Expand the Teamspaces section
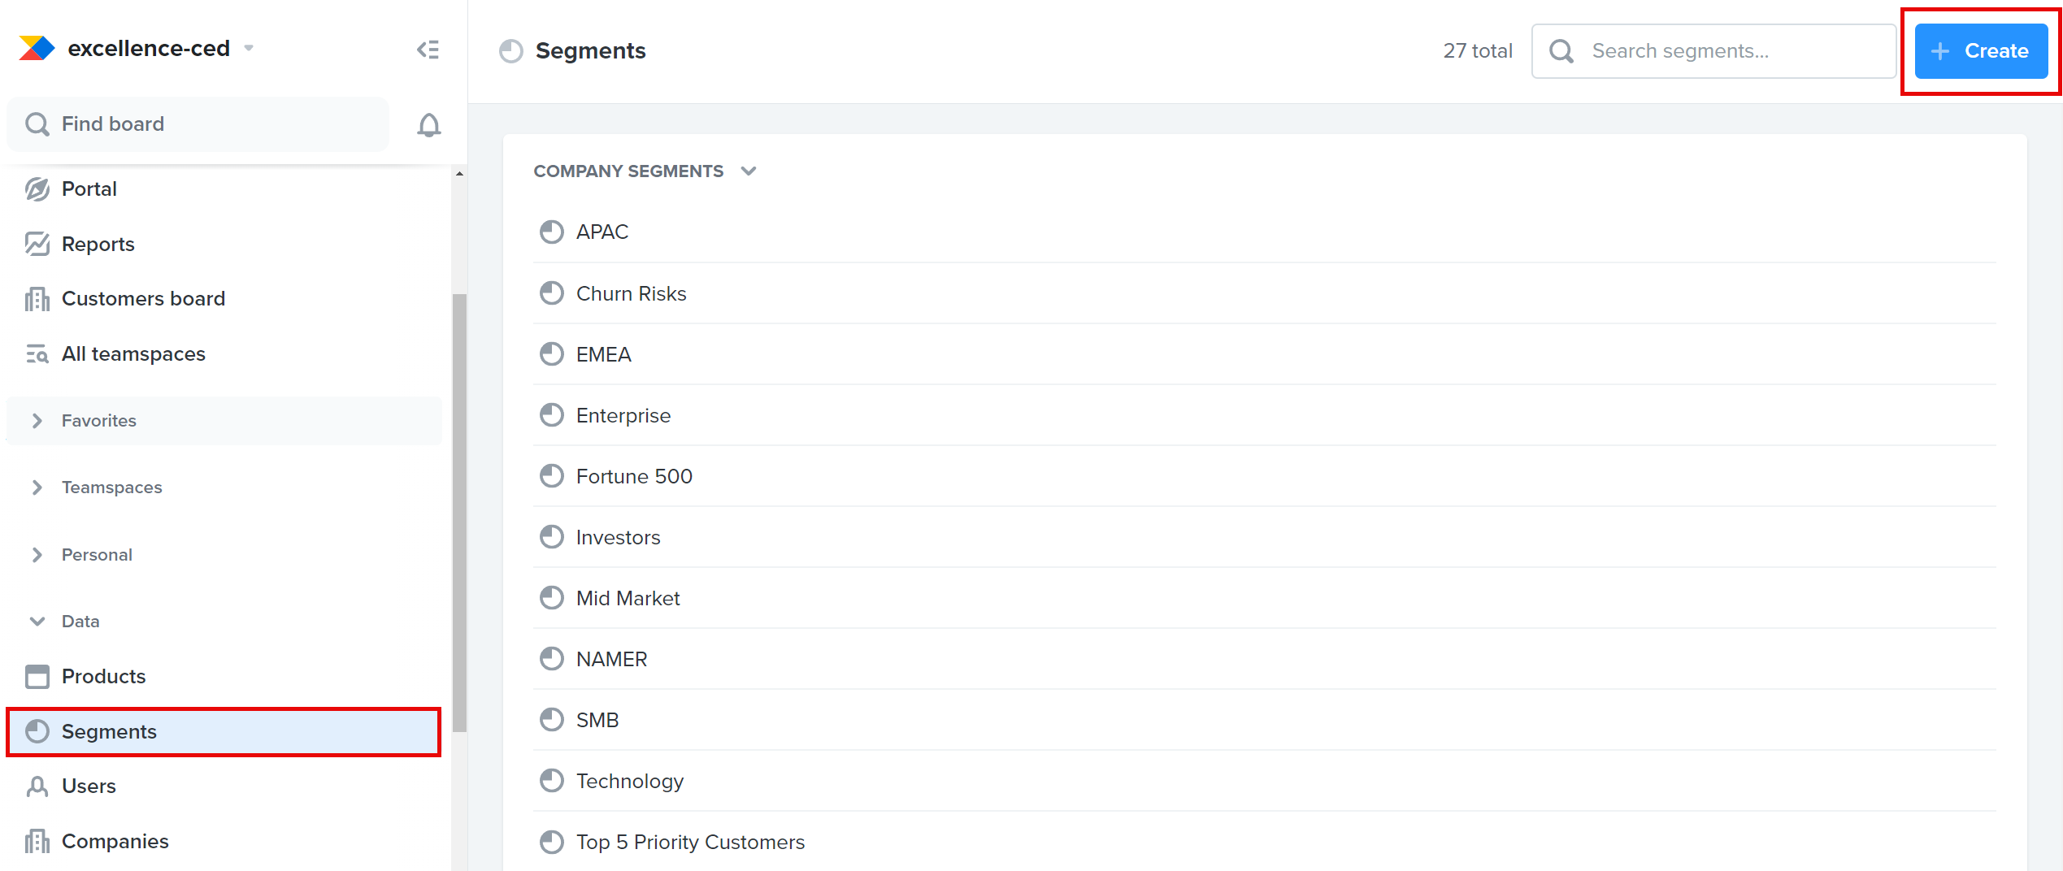The height and width of the screenshot is (871, 2063). tap(37, 487)
